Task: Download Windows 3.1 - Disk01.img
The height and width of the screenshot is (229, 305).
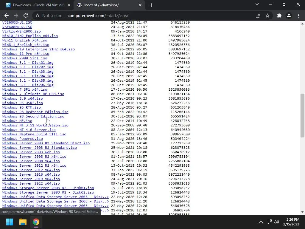Action: [28, 63]
